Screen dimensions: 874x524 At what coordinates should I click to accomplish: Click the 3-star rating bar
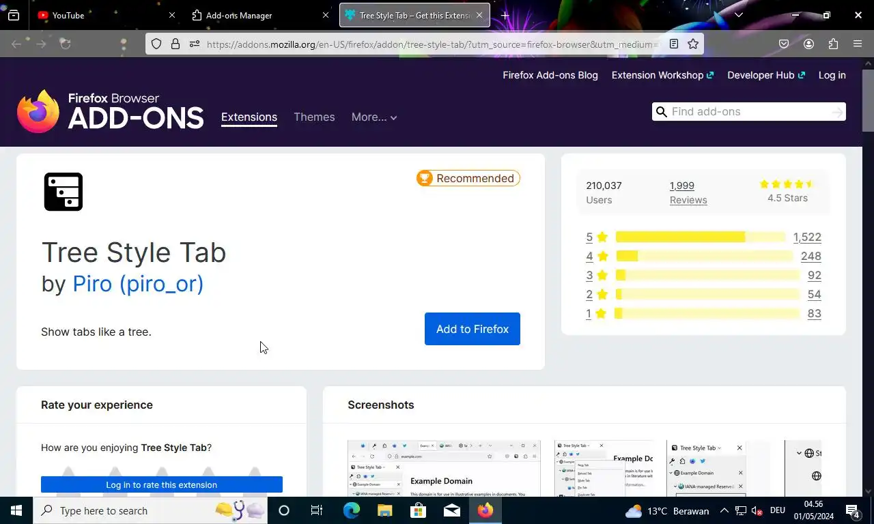[707, 275]
